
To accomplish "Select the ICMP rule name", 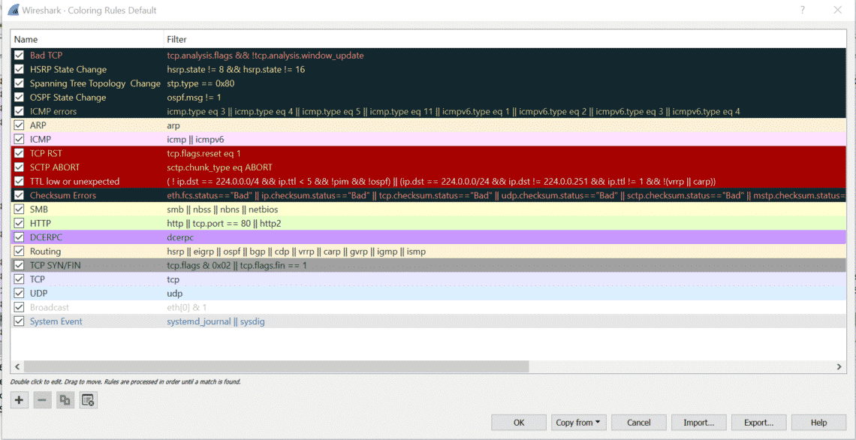I will [x=41, y=139].
